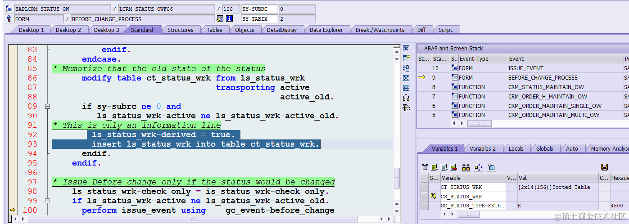Click the stack icon of the ISSUE_EVENT row
Image resolution: width=629 pixels, height=224 pixels.
(x=455, y=68)
